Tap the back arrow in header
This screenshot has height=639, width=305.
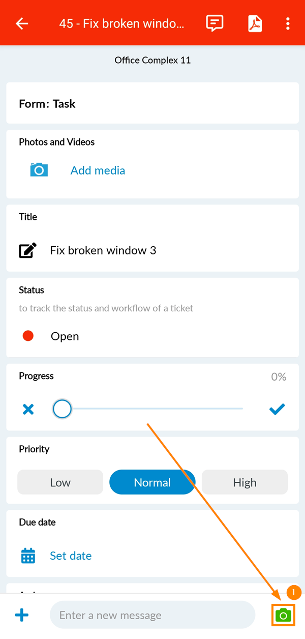(22, 23)
